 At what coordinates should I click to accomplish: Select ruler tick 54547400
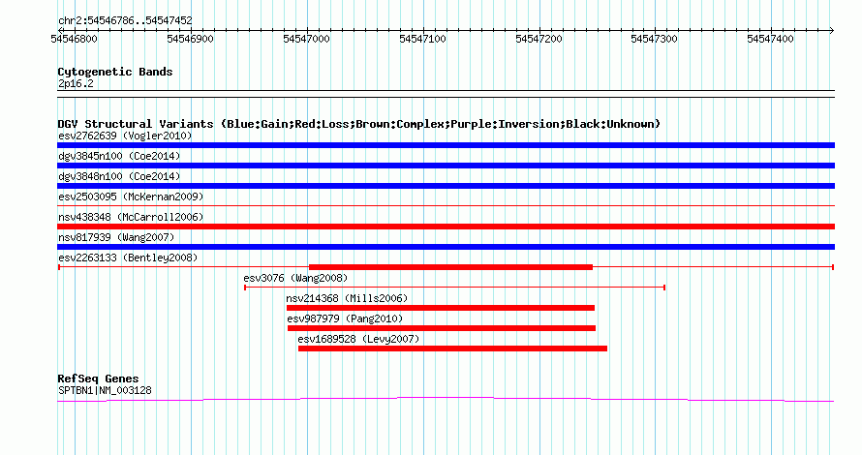(770, 39)
